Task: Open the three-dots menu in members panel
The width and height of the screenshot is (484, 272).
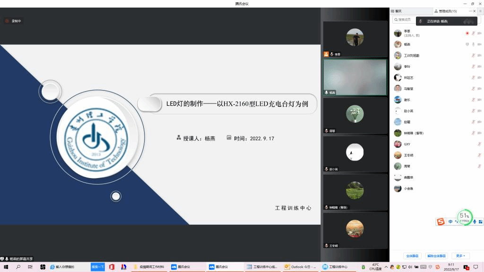Action: 470,11
